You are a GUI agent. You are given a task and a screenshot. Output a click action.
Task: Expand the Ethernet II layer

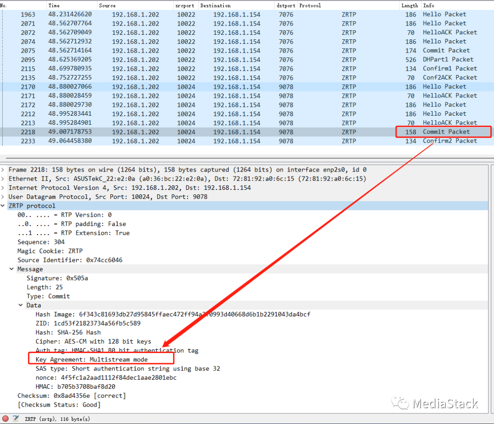point(4,179)
